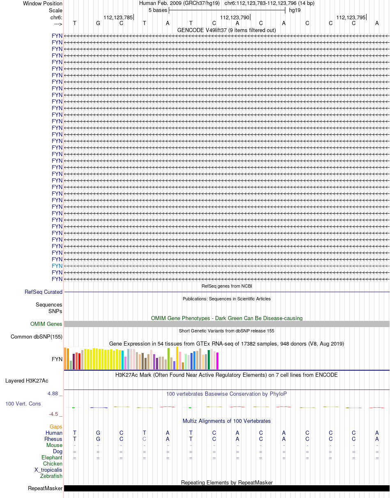Click the Common dbSNP(155) track label
This screenshot has width=390, height=498.
(37, 337)
